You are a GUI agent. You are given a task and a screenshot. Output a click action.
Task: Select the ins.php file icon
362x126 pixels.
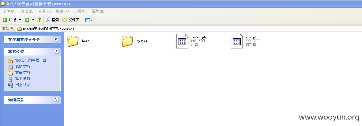[237, 41]
